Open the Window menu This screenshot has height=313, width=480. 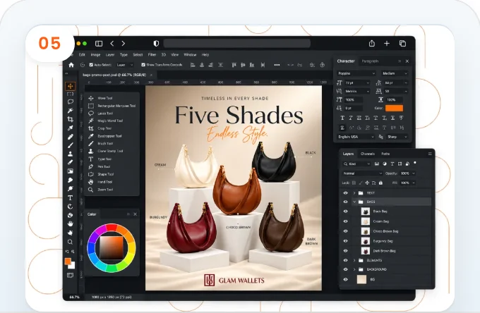190,55
